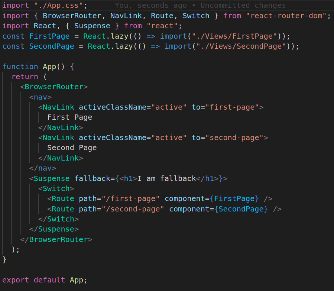Click the opening BrowserRouter JSX tag
Viewport: 334px width, 291px height.
click(54, 87)
